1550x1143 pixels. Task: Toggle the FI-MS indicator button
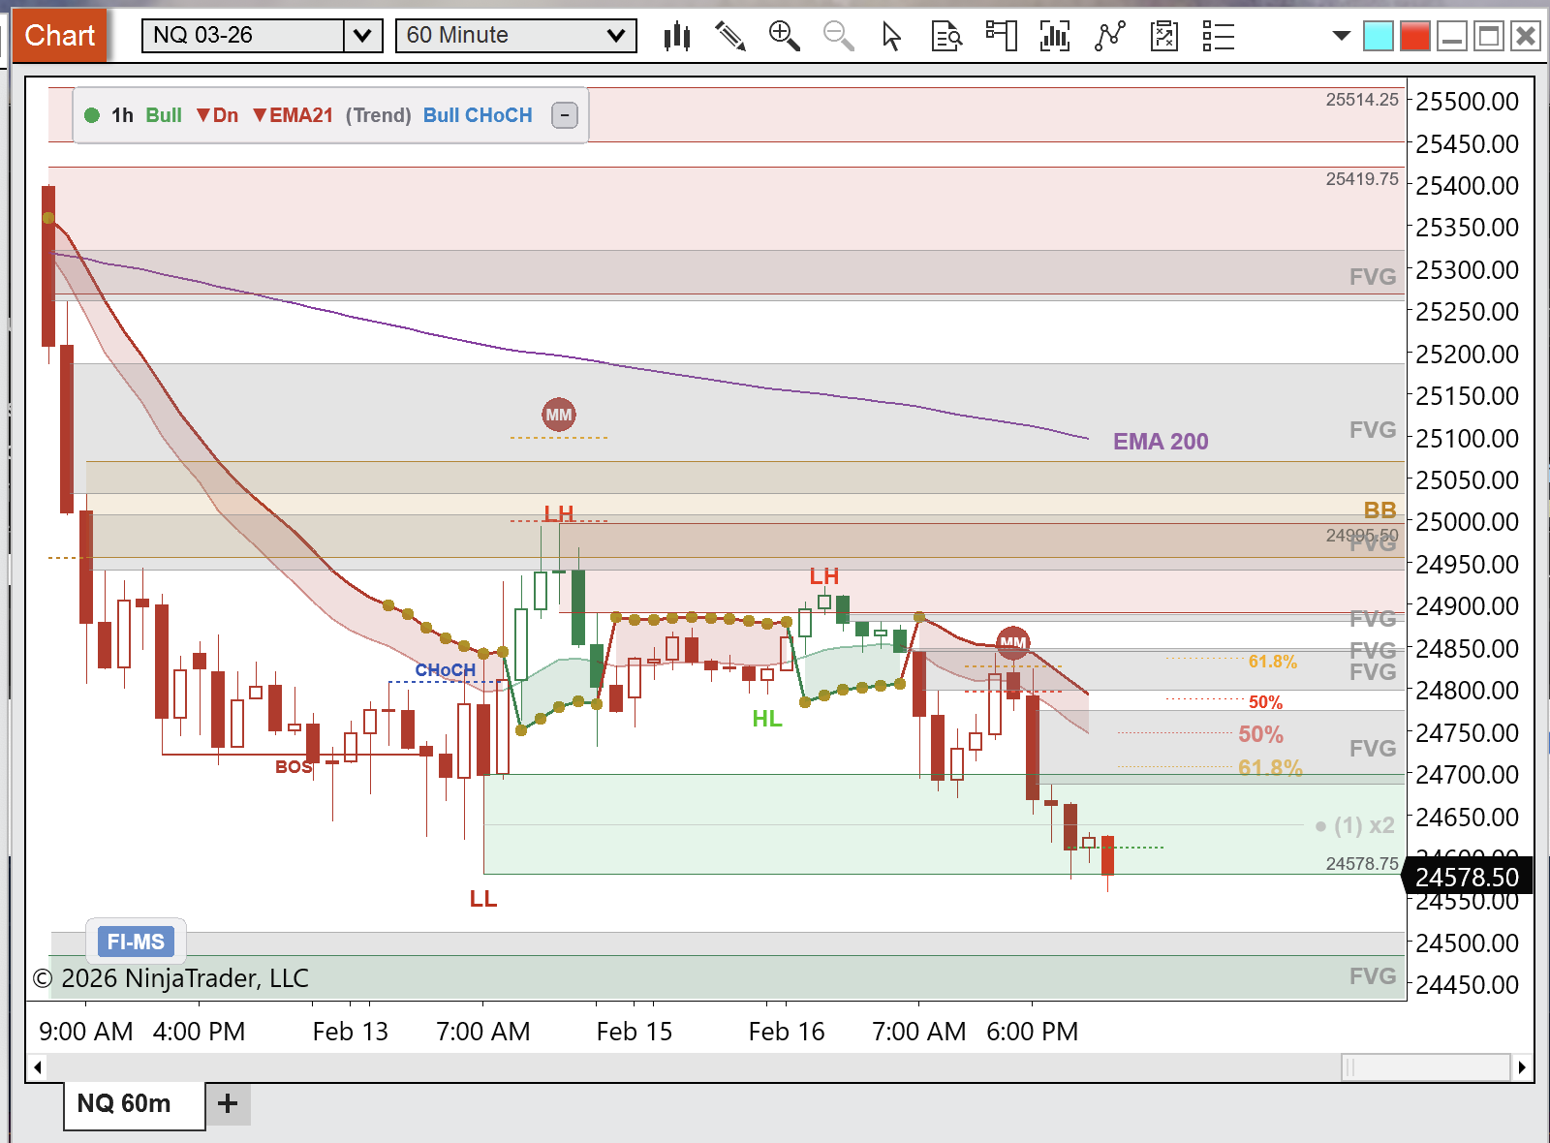[135, 941]
